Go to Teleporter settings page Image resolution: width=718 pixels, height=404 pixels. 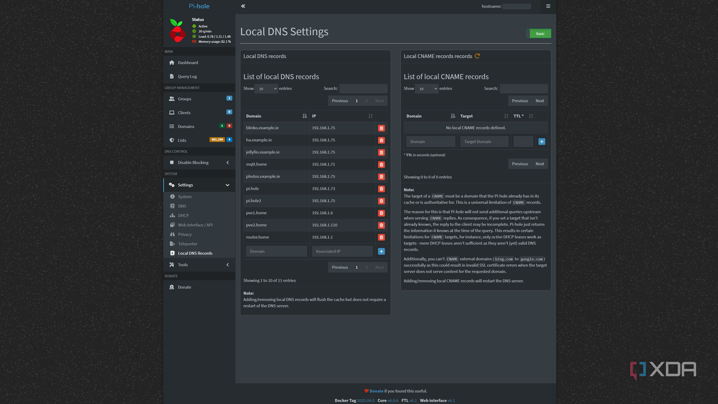(x=187, y=244)
